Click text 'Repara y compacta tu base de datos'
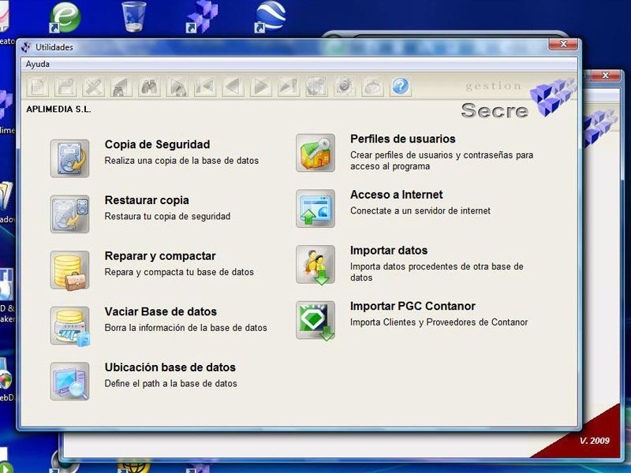The width and height of the screenshot is (631, 473). coord(179,272)
